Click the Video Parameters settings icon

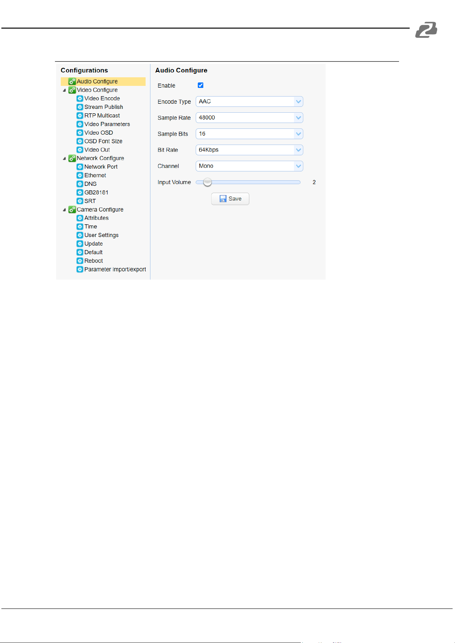[80, 124]
